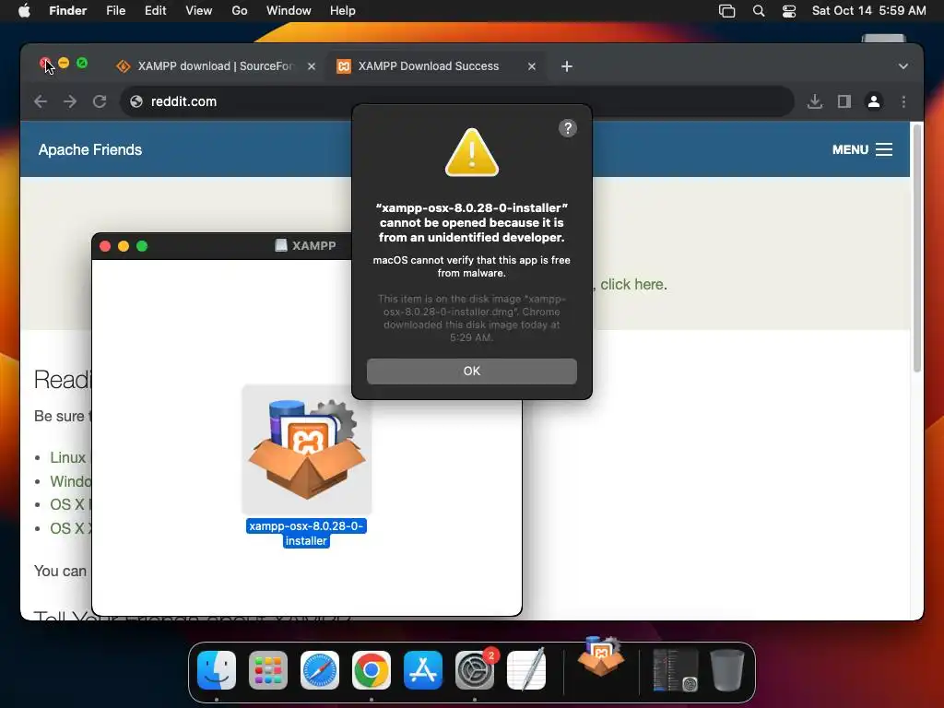Screen dimensions: 944x708
Task: Expand the Chrome tab search chevron
Action: (x=903, y=66)
